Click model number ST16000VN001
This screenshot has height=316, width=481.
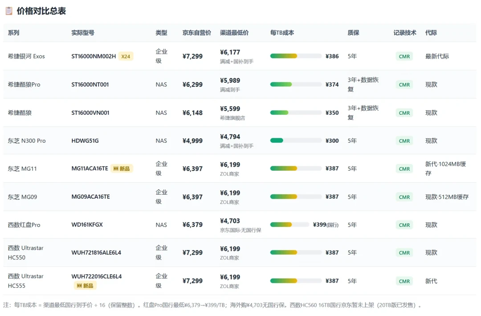click(x=90, y=113)
